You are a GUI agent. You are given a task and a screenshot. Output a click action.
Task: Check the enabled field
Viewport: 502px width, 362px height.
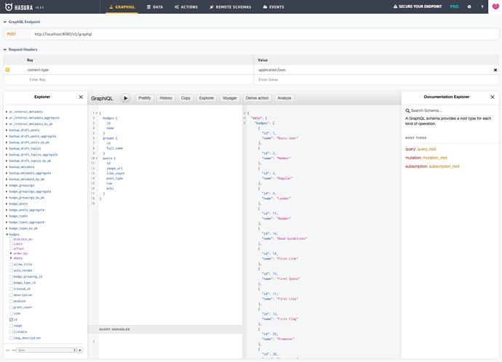point(11,301)
